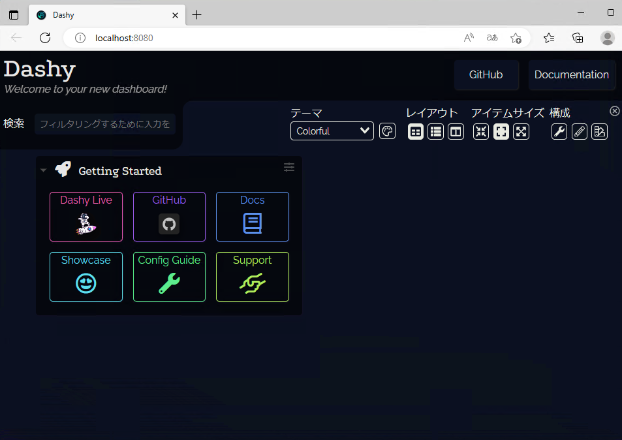This screenshot has width=622, height=440.
Task: Set item size to small
Action: click(481, 132)
